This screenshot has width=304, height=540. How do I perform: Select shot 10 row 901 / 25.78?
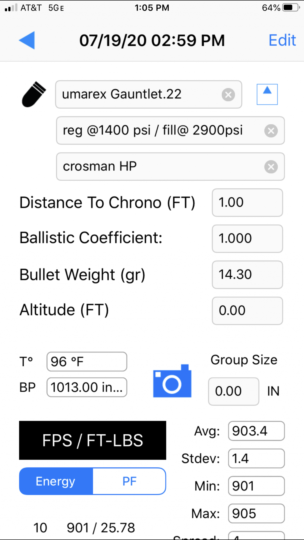(84, 528)
